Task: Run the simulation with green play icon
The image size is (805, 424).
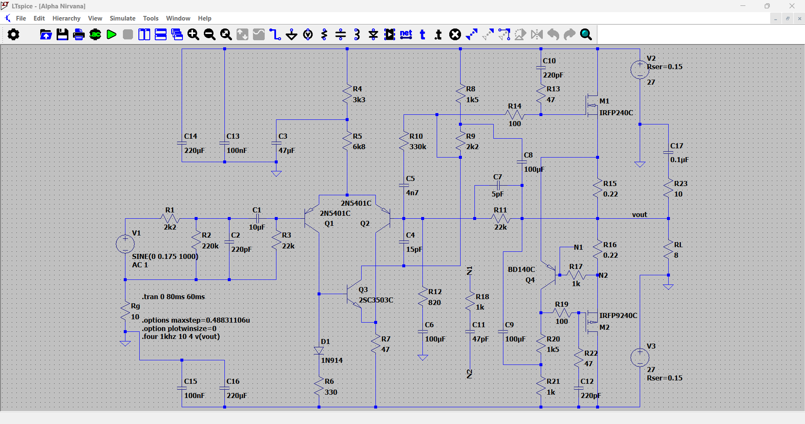Action: click(112, 34)
